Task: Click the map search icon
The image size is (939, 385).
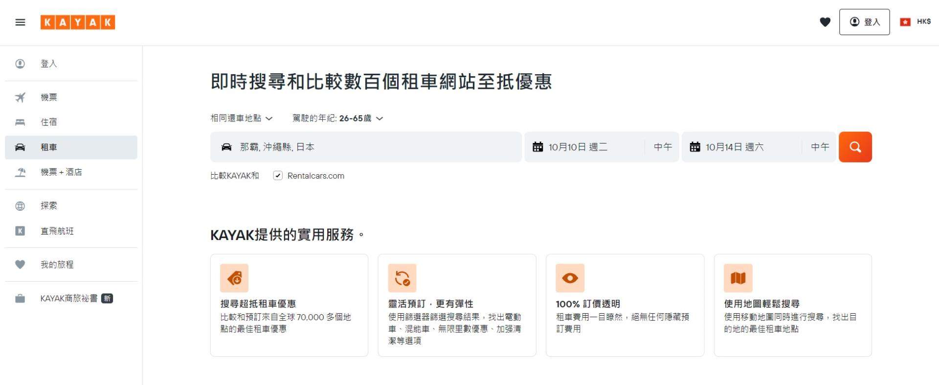Action: [738, 278]
